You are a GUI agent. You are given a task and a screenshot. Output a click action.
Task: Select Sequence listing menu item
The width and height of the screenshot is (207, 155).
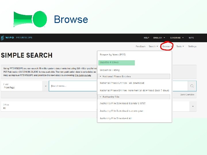pyautogui.click(x=110, y=70)
